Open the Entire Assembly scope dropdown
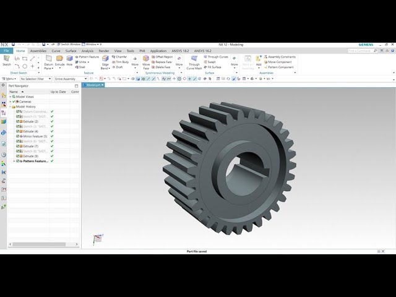Image resolution: width=396 pixels, height=297 pixels. (x=71, y=79)
